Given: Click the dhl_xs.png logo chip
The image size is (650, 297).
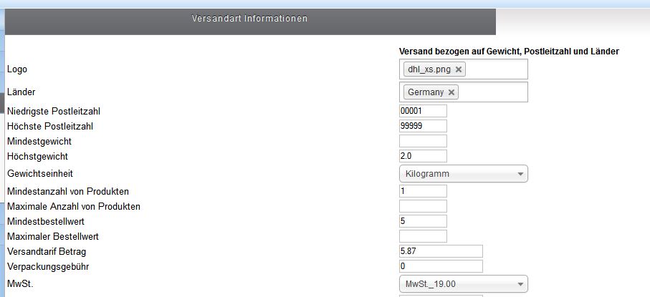Looking at the screenshot, I should point(429,69).
